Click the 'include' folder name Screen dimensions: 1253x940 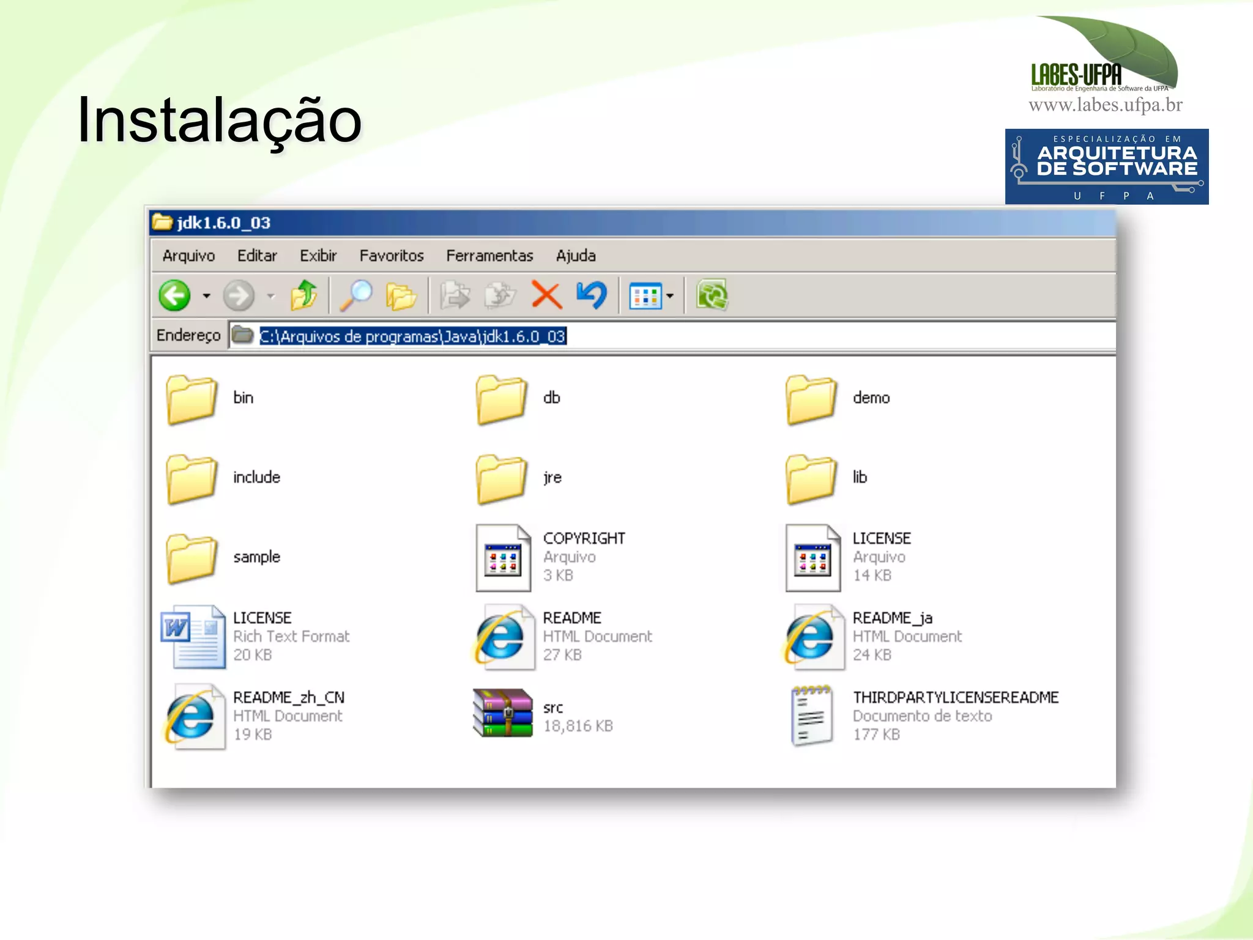pyautogui.click(x=256, y=477)
